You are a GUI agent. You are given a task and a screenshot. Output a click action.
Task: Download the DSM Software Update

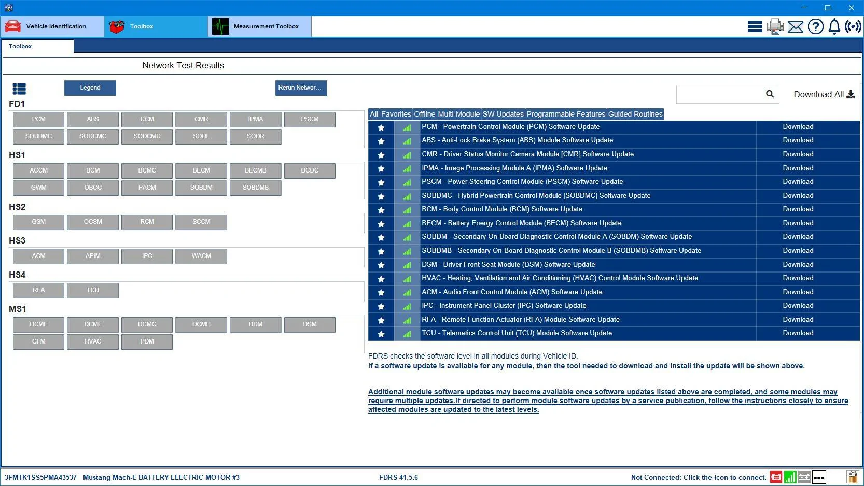[798, 264]
